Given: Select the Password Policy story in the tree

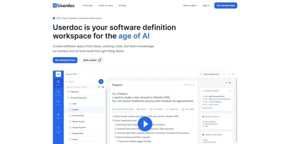Looking at the screenshot, I should coord(85,115).
